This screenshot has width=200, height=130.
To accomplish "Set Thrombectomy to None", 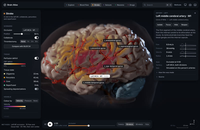I will point(23,41).
